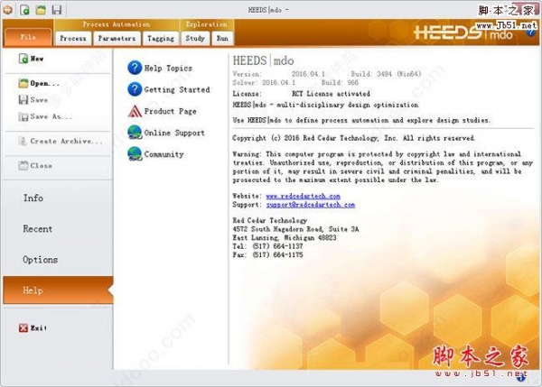Screen dimensions: 542x387
Task: Open Getting Started guide
Action: click(x=177, y=90)
